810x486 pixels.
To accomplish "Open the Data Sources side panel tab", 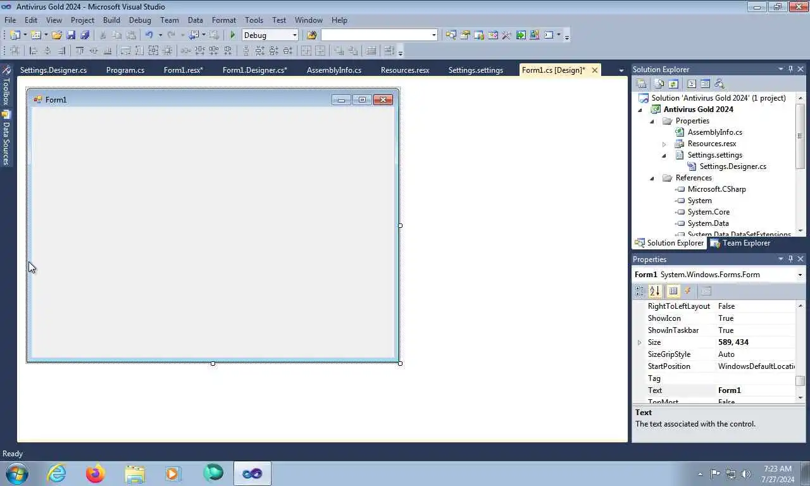I will pos(6,138).
